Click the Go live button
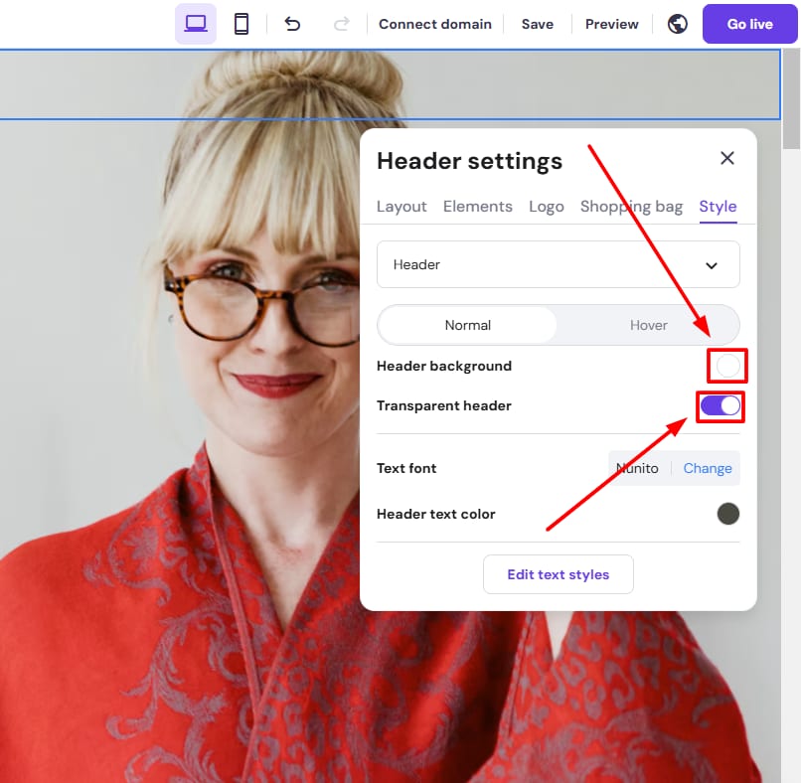 click(x=749, y=24)
